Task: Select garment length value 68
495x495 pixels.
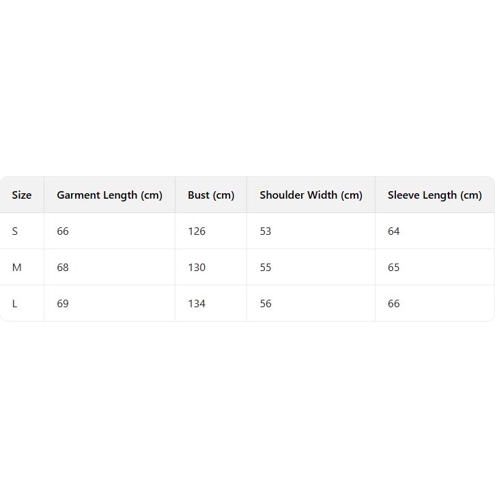Action: tap(63, 268)
